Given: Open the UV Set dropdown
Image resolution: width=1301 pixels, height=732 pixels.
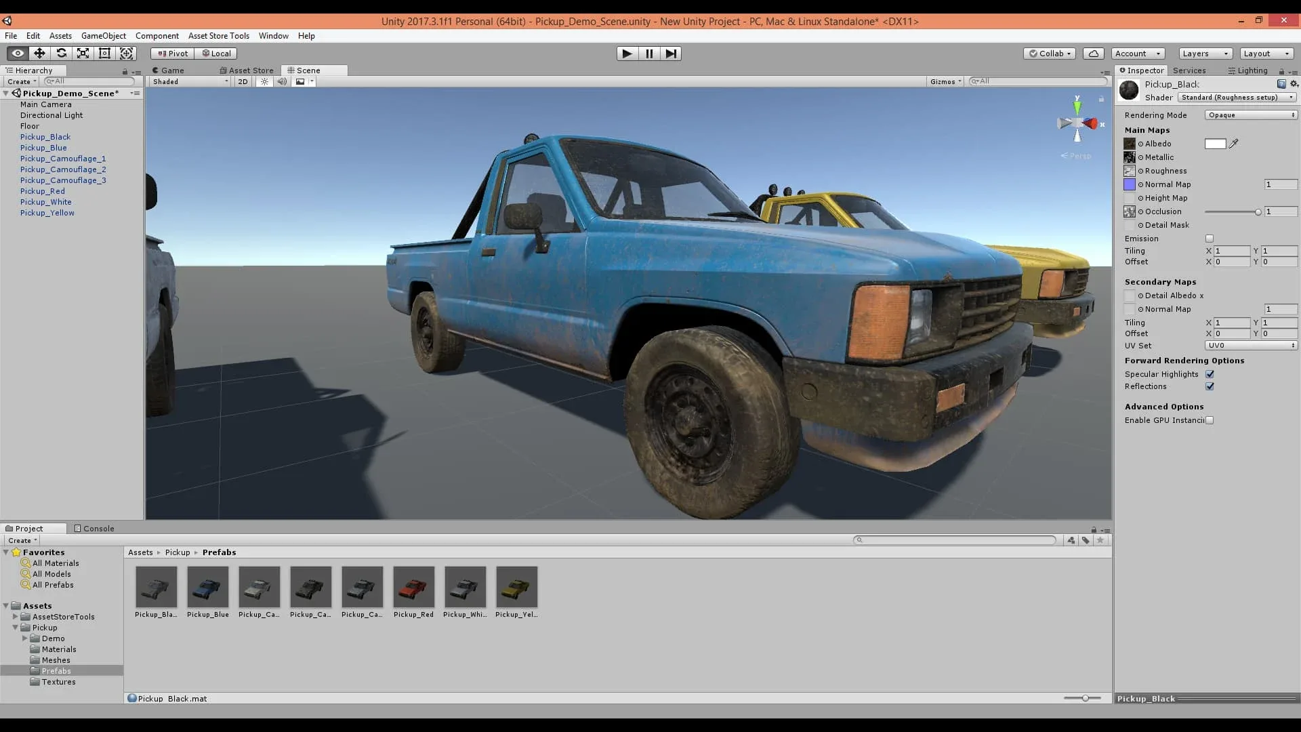Looking at the screenshot, I should 1250,346.
